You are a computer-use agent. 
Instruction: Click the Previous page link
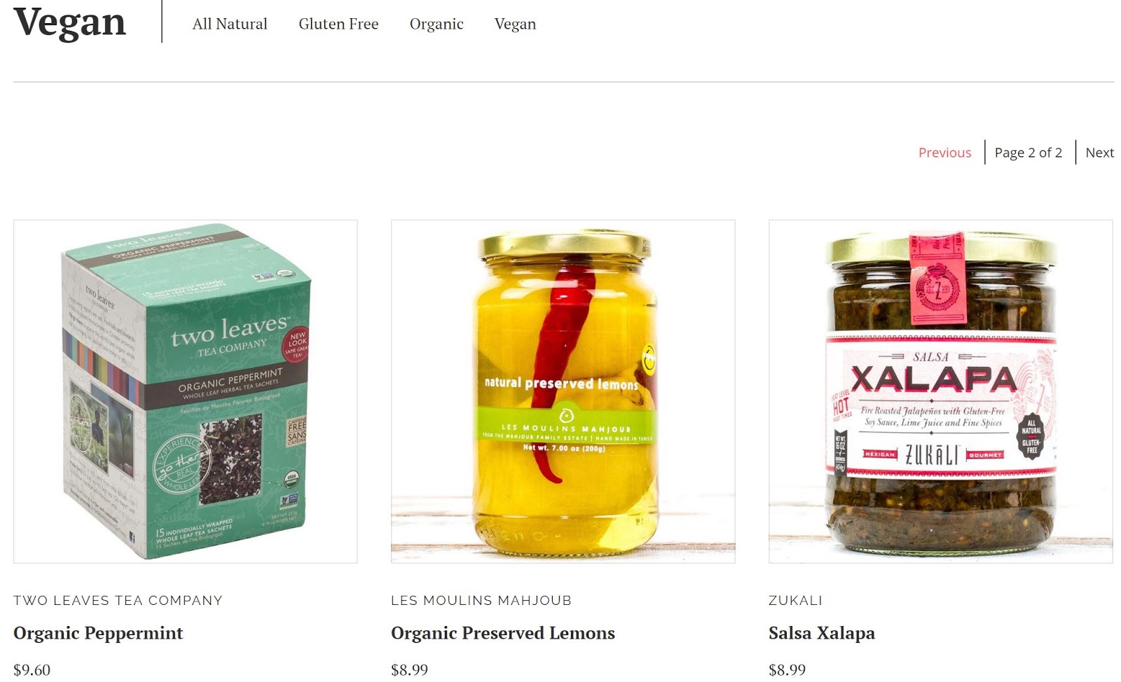944,153
